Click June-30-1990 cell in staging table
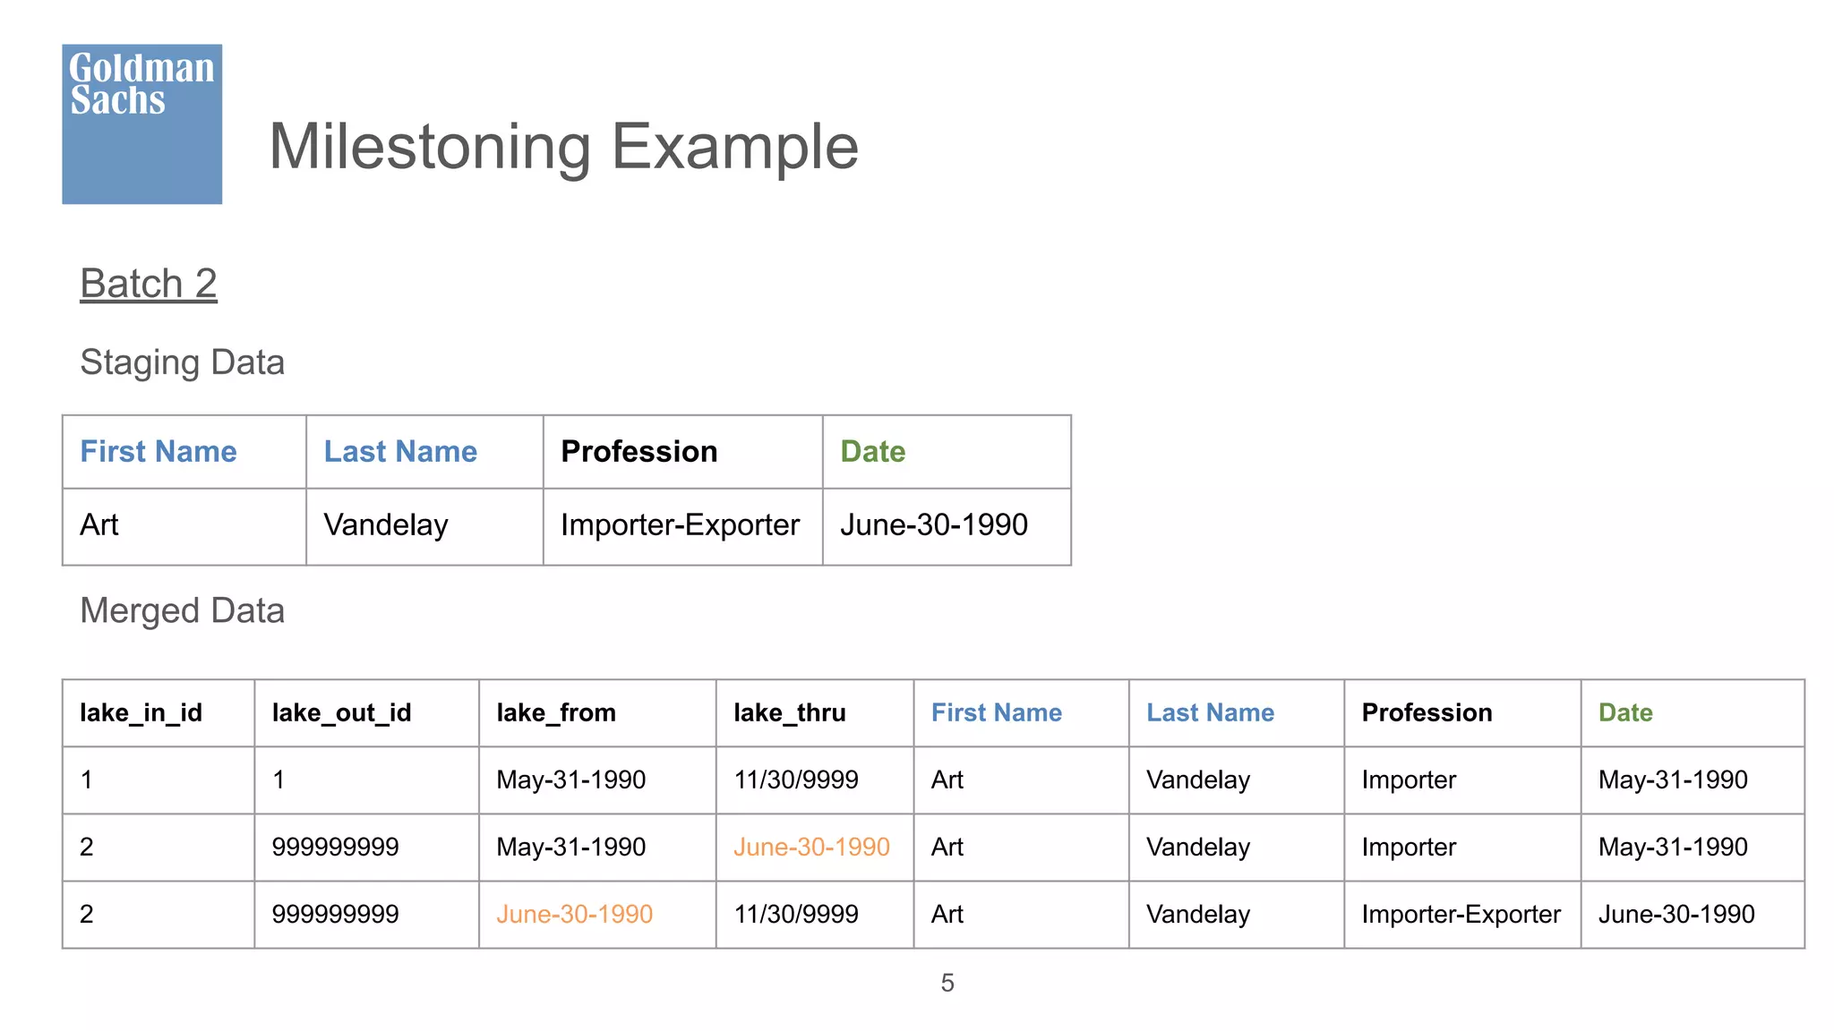Screen dimensions: 1834x1031 coord(933,525)
